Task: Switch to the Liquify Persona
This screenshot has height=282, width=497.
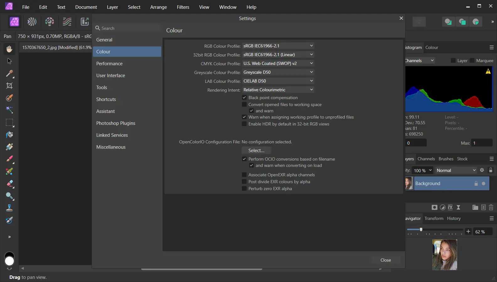Action: pos(32,22)
